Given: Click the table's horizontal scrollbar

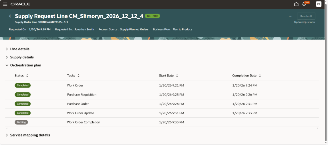Looking at the screenshot, I should pos(162,128).
